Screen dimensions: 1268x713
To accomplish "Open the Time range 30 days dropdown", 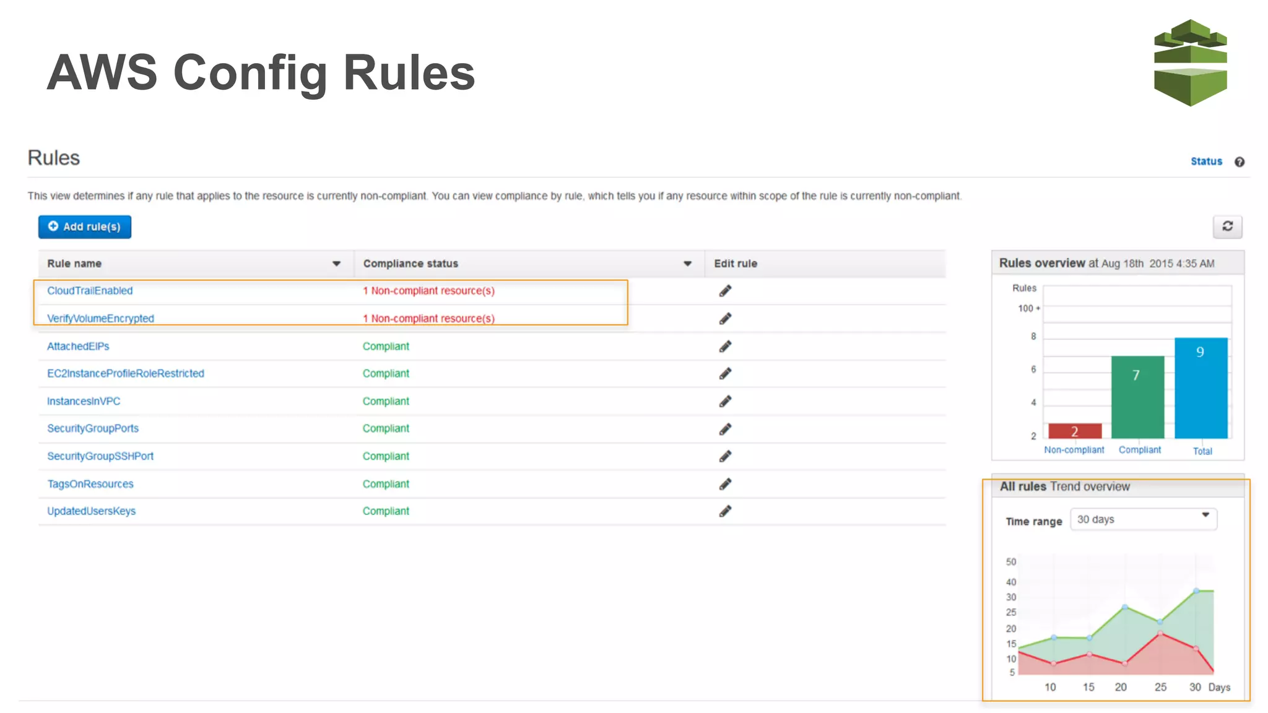I will tap(1144, 519).
